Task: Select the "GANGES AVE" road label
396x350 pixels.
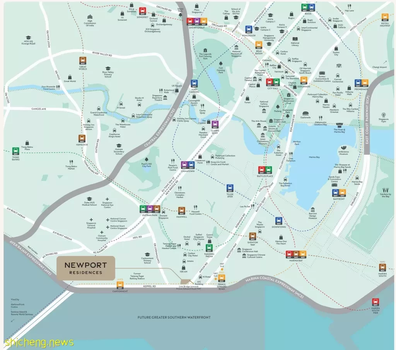Action: click(x=39, y=109)
